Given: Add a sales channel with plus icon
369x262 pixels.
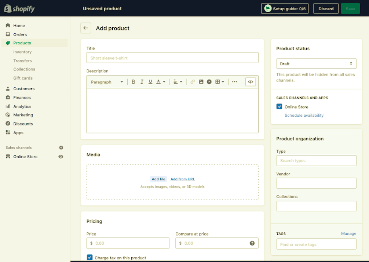Looking at the screenshot, I should tap(61, 148).
